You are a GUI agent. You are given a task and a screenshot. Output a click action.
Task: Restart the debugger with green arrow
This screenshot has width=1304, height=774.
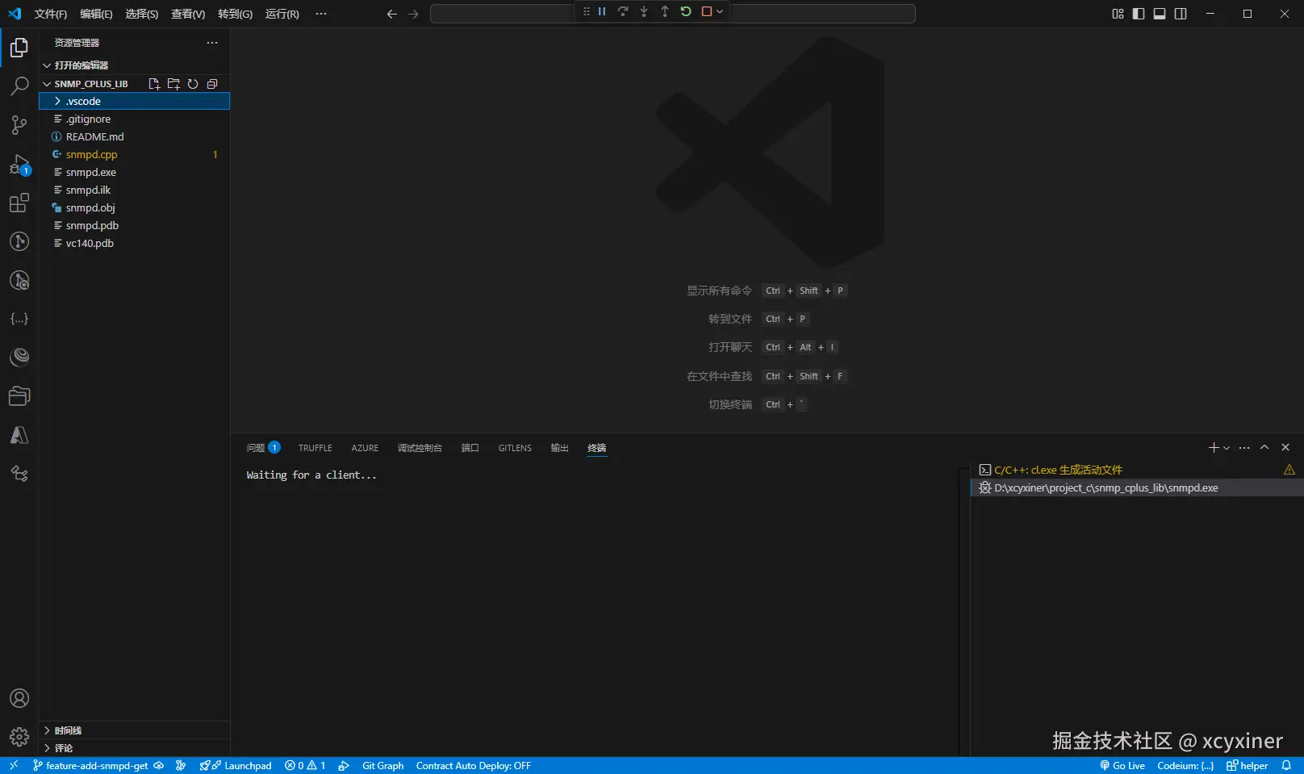[x=686, y=11]
